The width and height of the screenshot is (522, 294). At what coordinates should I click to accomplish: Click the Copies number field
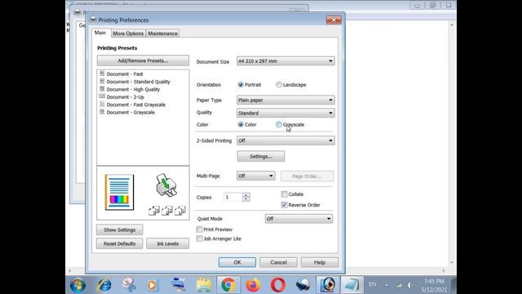pyautogui.click(x=233, y=198)
